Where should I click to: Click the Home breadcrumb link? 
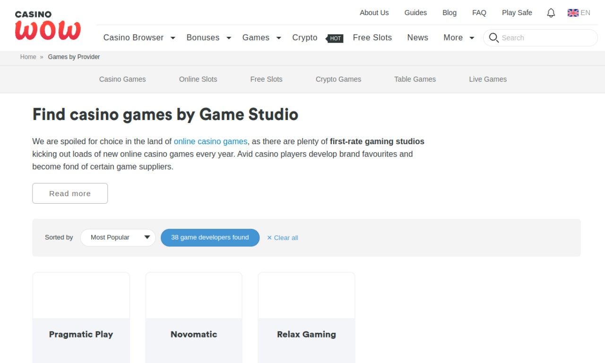coord(28,57)
